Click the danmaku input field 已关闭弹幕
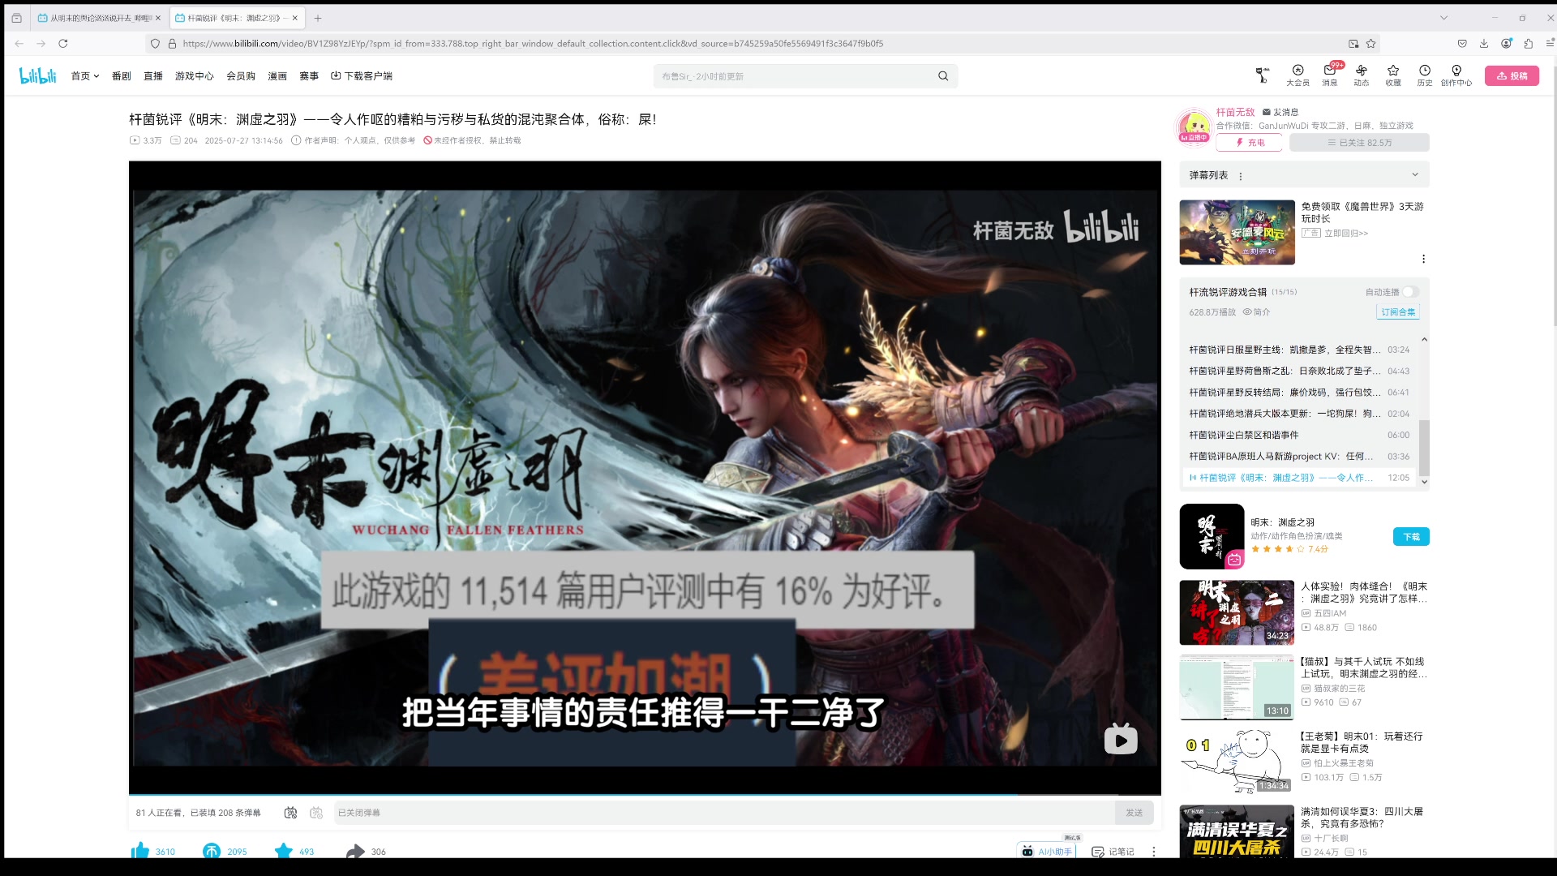The height and width of the screenshot is (876, 1557). tap(723, 813)
